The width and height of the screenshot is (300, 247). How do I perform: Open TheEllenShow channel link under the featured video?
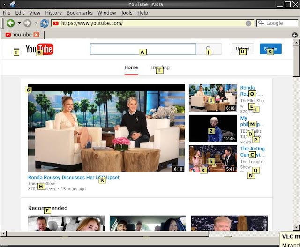click(42, 183)
